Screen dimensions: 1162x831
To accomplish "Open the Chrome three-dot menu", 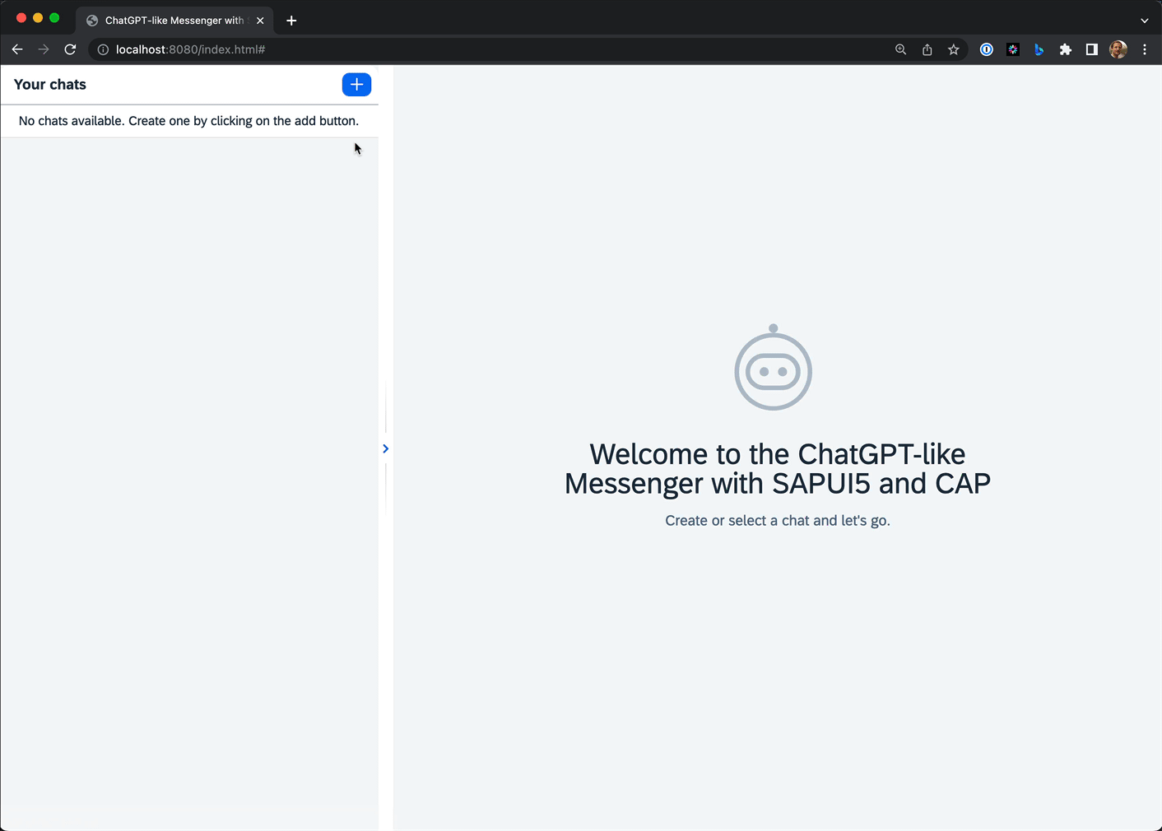I will point(1144,49).
